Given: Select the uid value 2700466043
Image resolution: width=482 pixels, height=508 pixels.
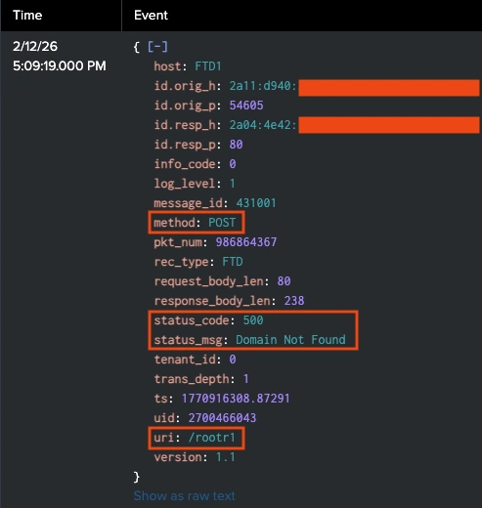Looking at the screenshot, I should (x=222, y=418).
